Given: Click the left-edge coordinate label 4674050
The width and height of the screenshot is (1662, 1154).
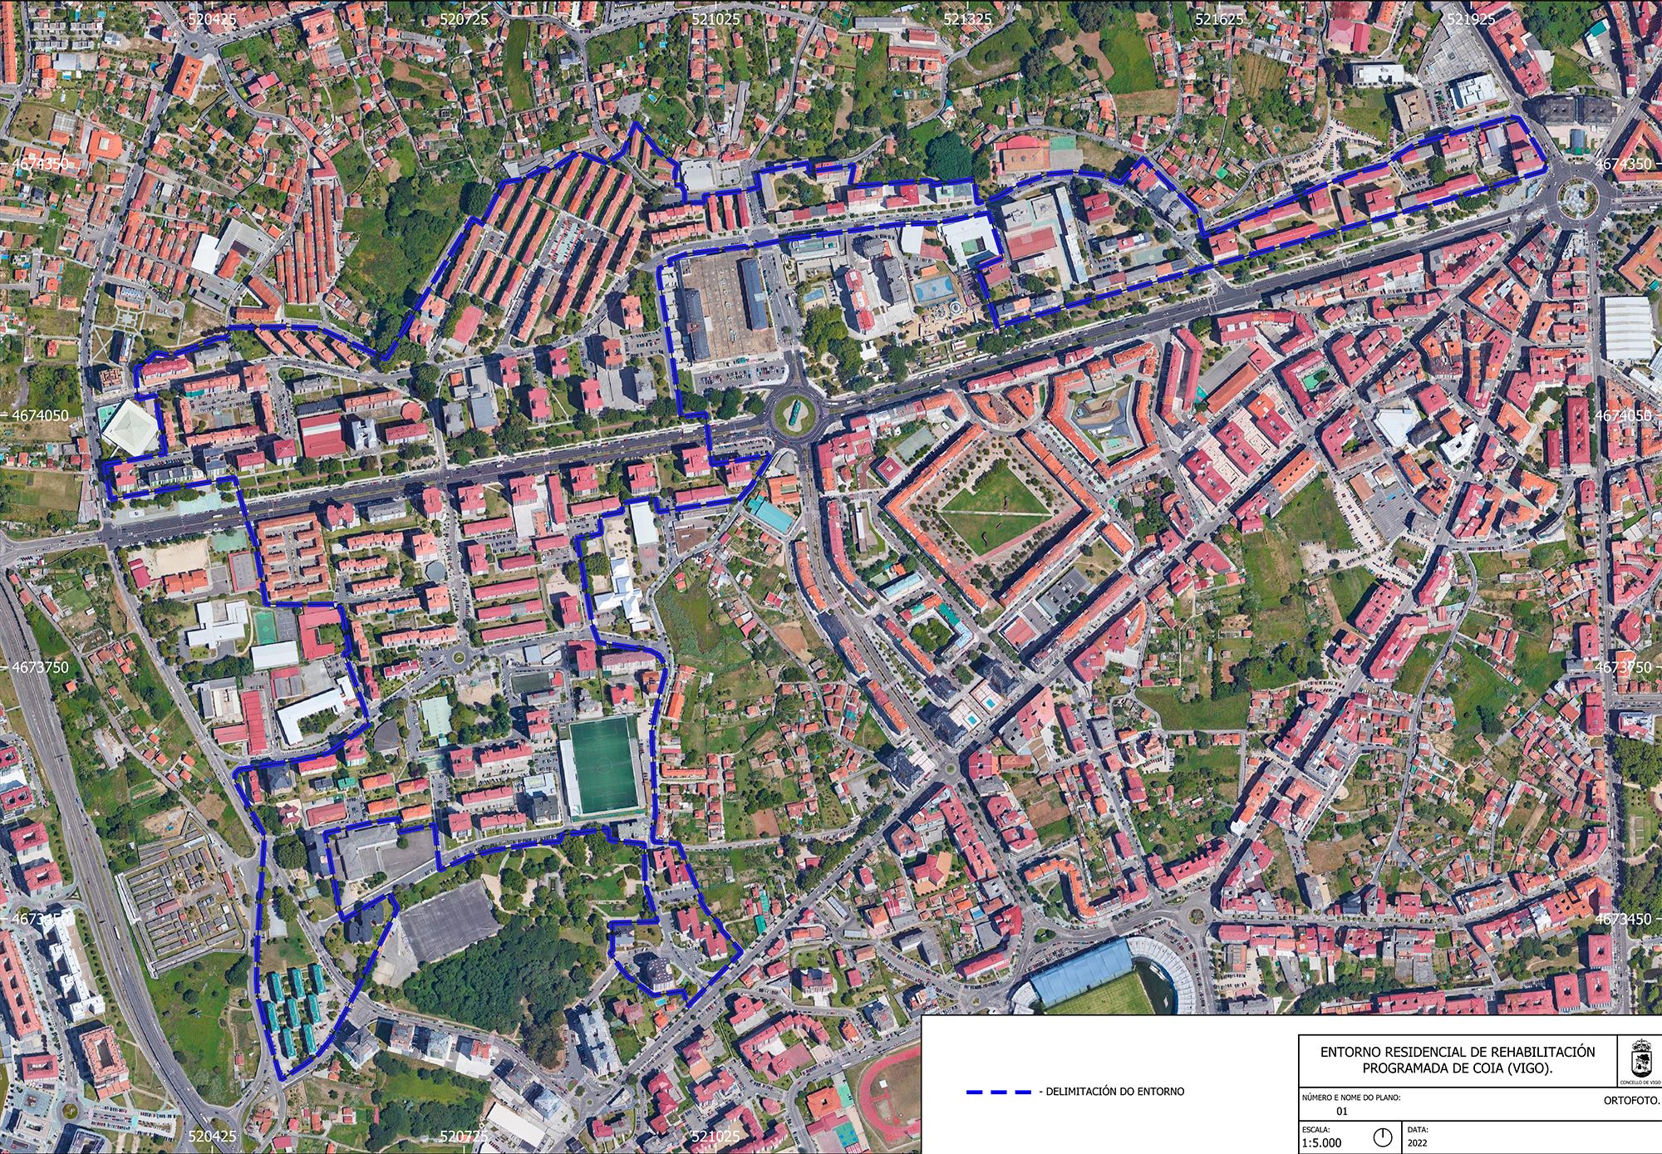Looking at the screenshot, I should click(40, 415).
